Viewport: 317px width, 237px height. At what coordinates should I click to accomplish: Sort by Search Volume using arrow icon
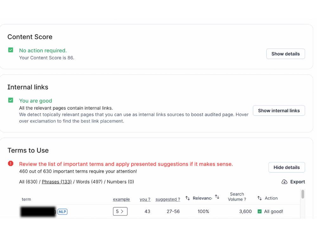point(217,197)
